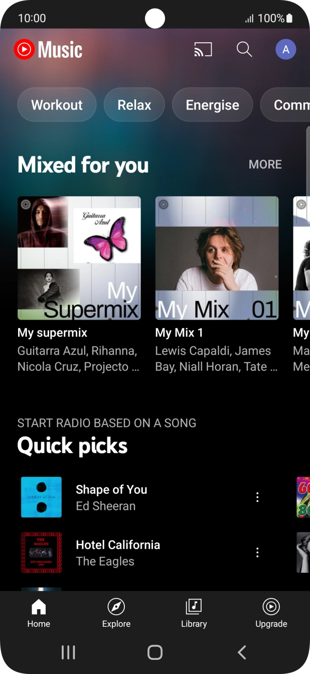Select the Workout mood chip
310x674 pixels.
(57, 105)
